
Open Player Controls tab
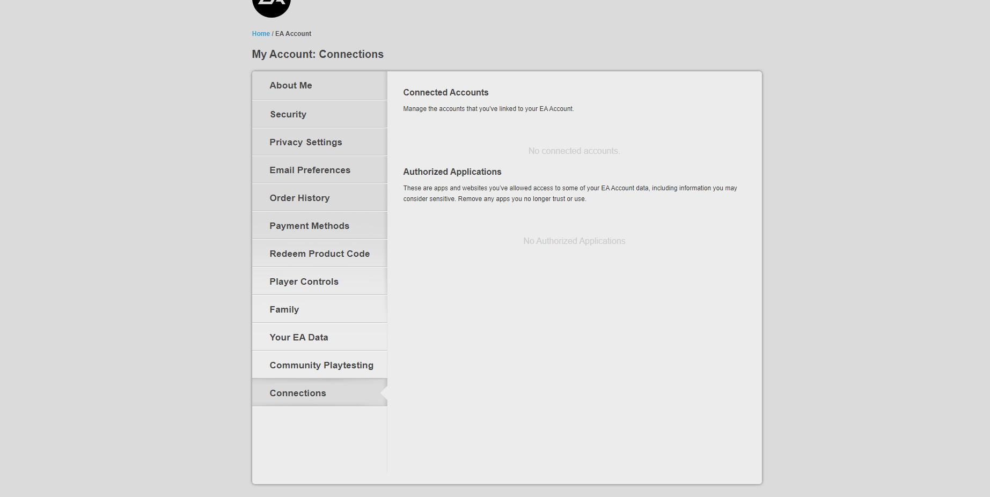coord(320,281)
